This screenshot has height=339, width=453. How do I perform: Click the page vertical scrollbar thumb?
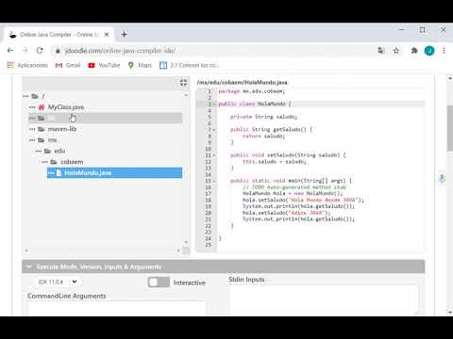pyautogui.click(x=450, y=128)
